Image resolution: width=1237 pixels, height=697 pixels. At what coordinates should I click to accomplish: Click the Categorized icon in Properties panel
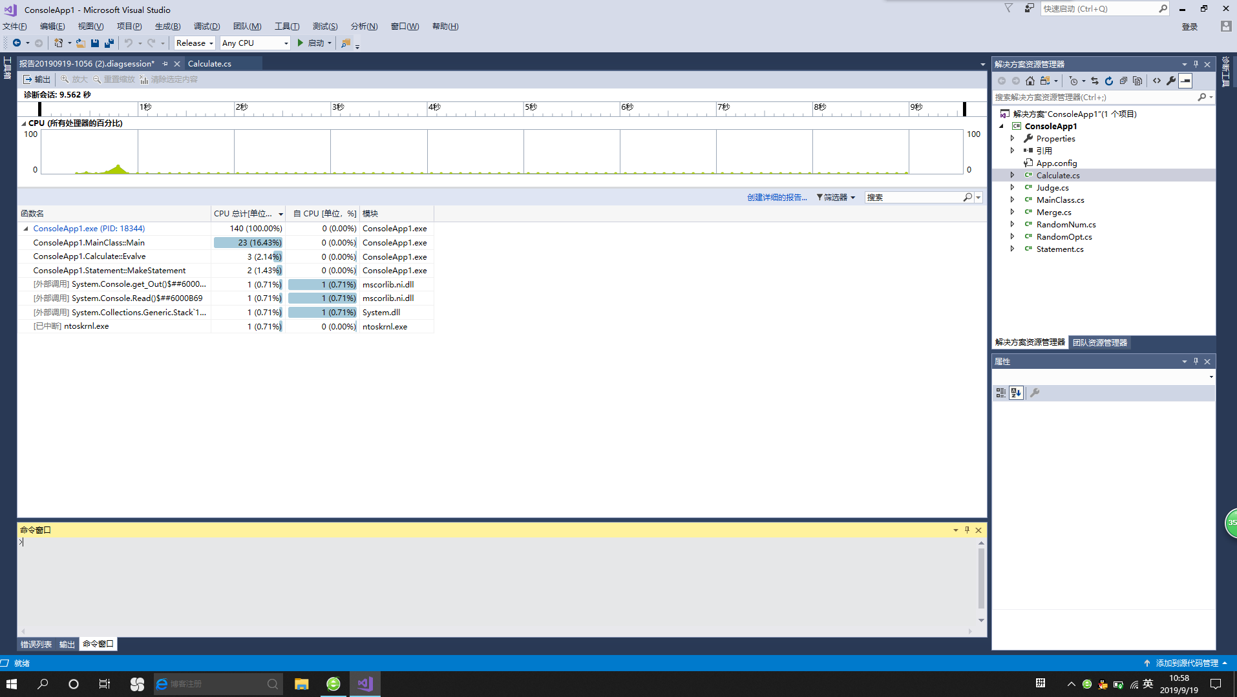coord(1001,393)
